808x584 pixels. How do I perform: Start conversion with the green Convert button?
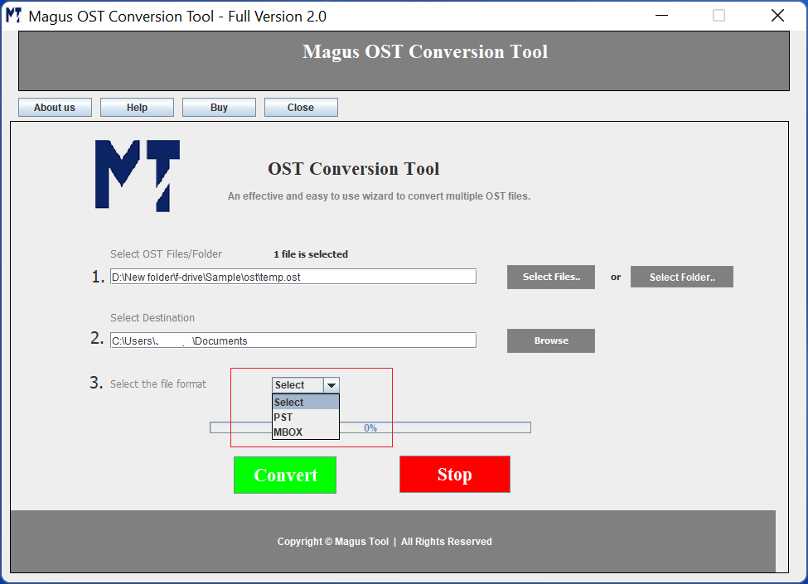(285, 475)
